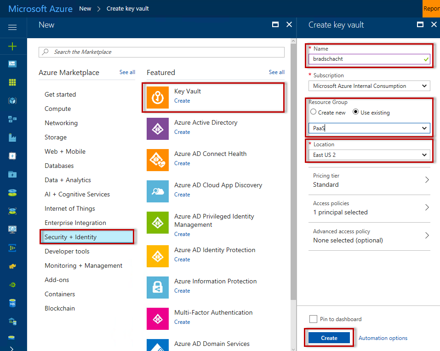Select Security + Identity category

(86, 237)
